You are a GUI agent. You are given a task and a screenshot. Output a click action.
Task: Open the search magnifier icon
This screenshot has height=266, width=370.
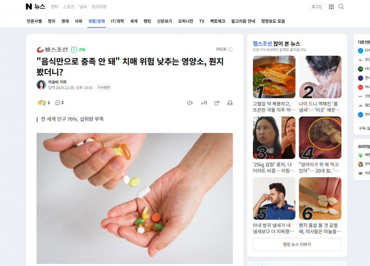(341, 6)
